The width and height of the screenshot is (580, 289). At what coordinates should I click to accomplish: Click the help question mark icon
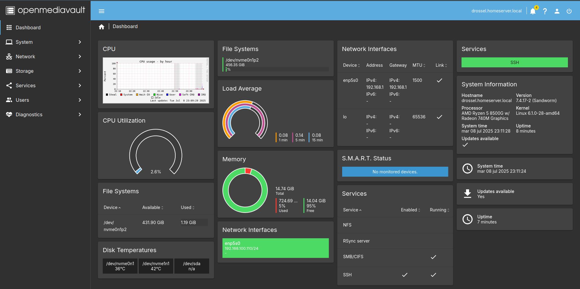pyautogui.click(x=545, y=11)
